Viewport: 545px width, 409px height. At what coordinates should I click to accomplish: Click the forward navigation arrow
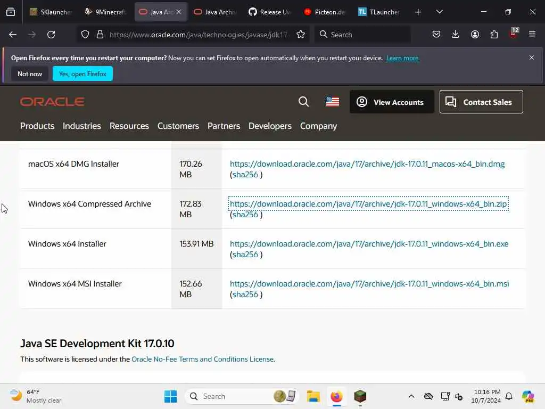[x=31, y=35]
